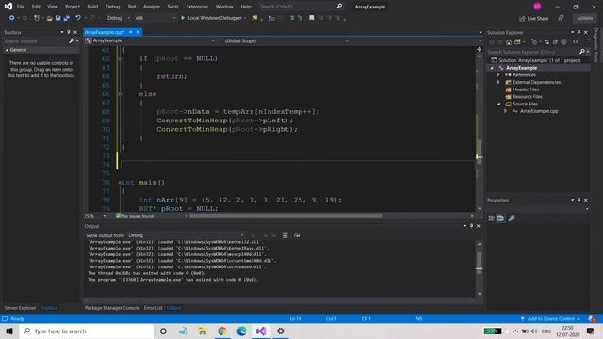The height and width of the screenshot is (339, 603).
Task: Open the File menu
Action: 21,7
